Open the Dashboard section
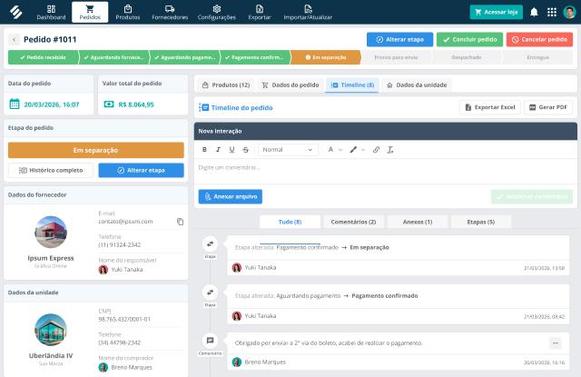 click(x=51, y=12)
